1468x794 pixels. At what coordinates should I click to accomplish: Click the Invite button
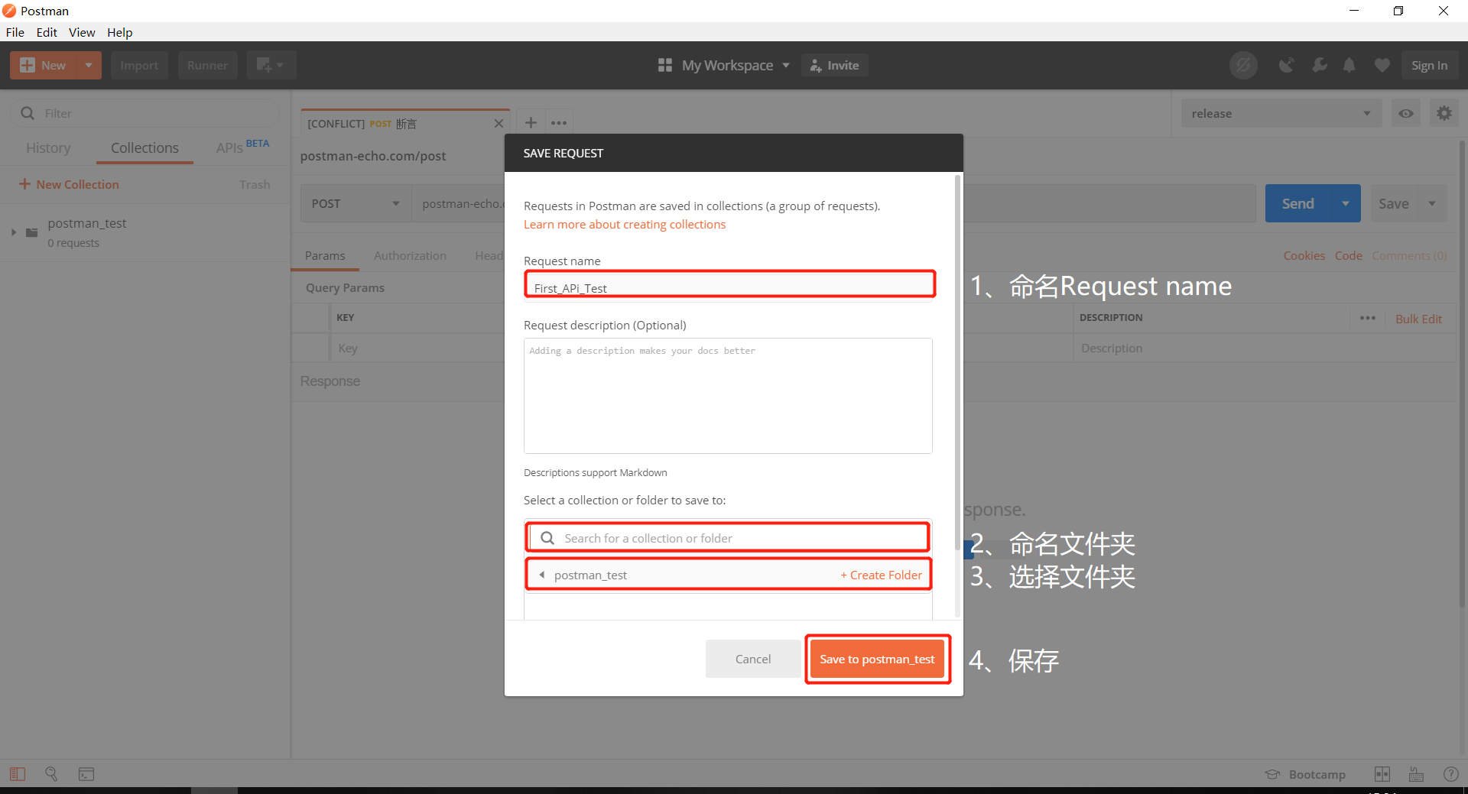click(834, 66)
